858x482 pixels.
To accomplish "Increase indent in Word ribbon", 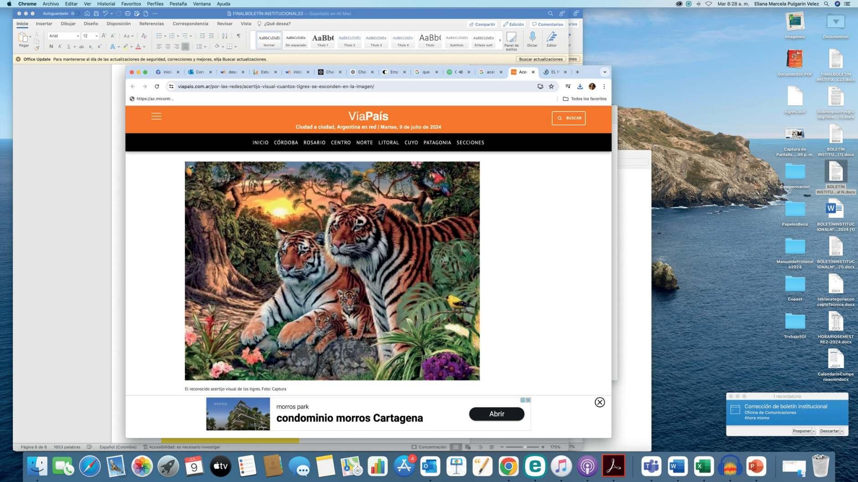I will 211,36.
